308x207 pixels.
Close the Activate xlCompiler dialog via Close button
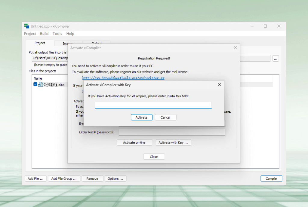coord(154,157)
